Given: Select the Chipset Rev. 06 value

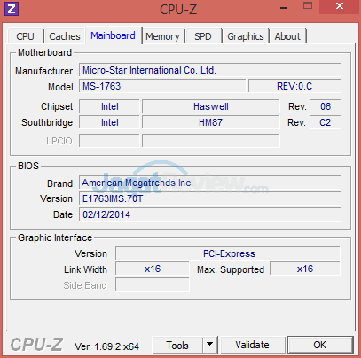Looking at the screenshot, I should coord(326,106).
